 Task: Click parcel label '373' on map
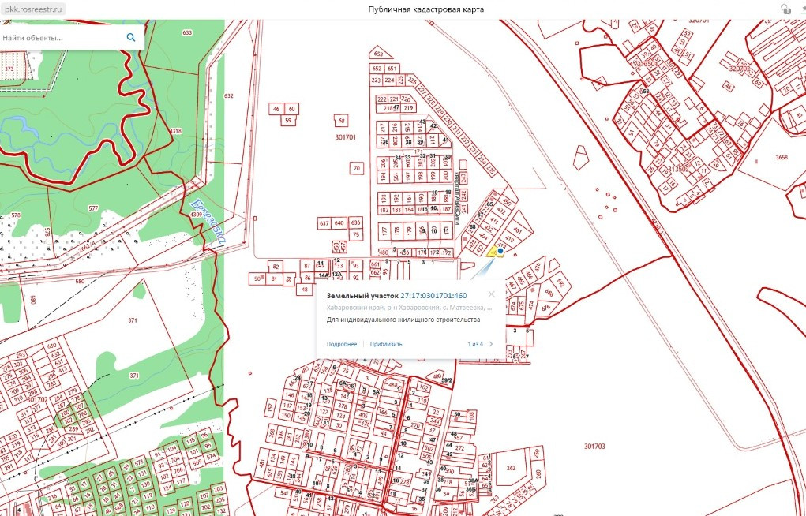pos(9,69)
